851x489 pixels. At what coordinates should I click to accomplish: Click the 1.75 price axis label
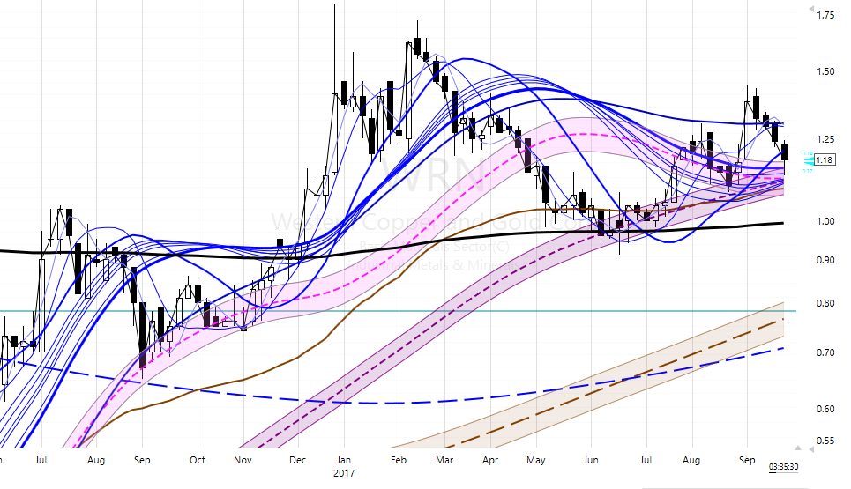pos(826,16)
